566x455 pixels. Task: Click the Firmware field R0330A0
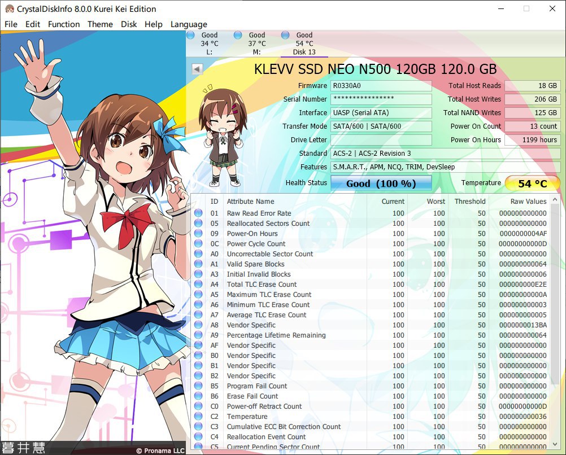(x=381, y=86)
